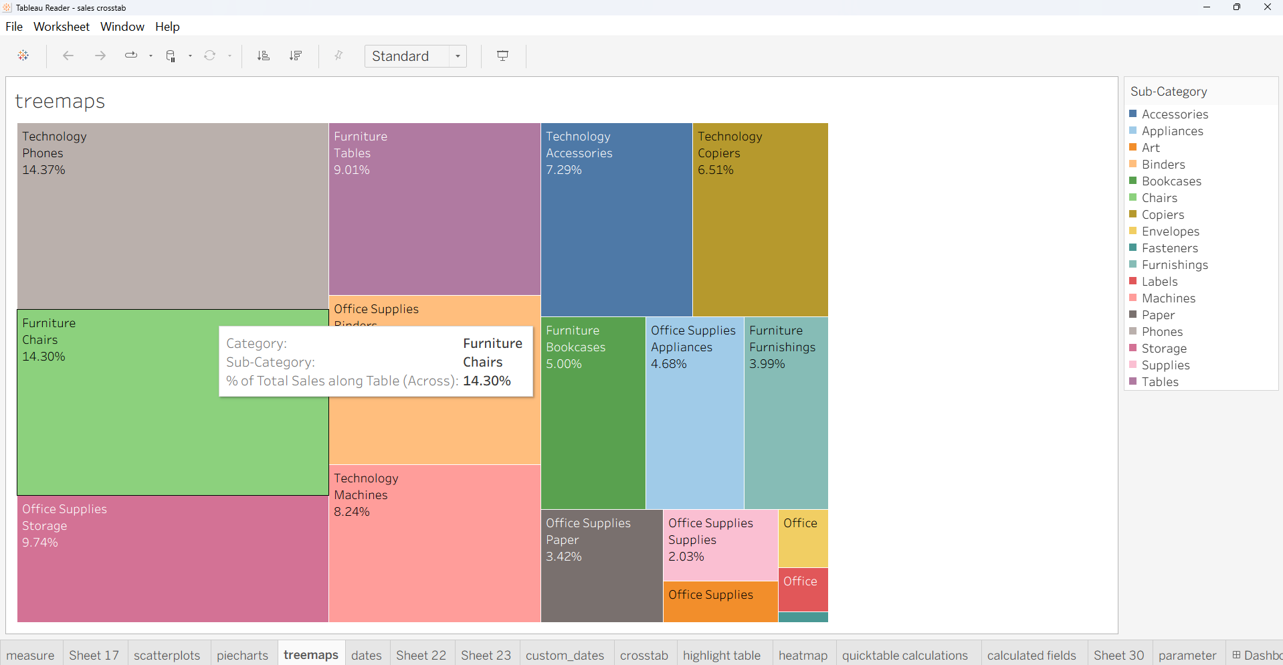
Task: Pause auto updates using the cylinder icon
Action: (171, 56)
